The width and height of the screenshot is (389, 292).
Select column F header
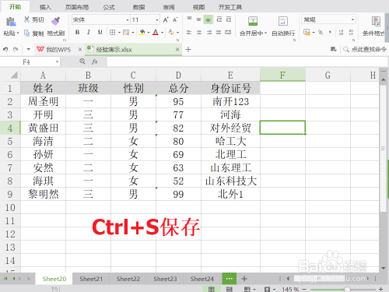point(282,75)
